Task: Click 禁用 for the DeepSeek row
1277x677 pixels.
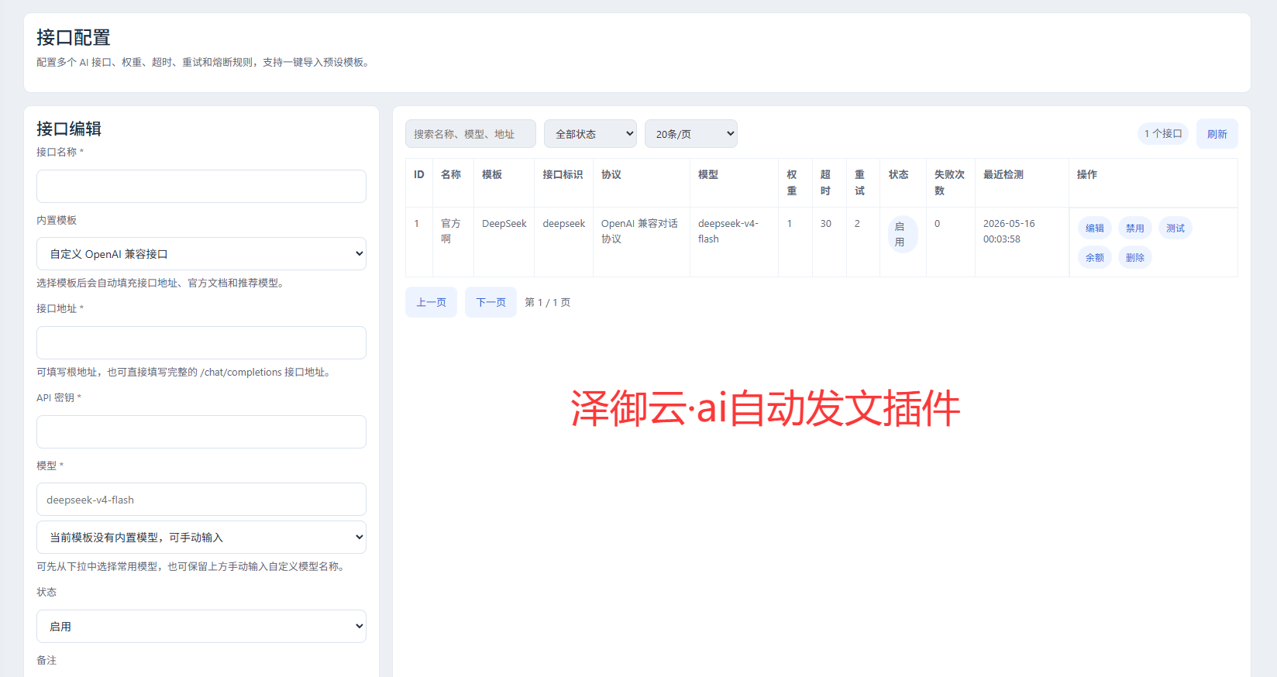Action: tap(1135, 228)
